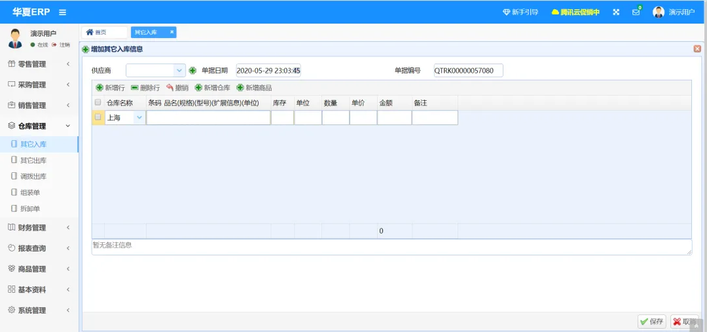This screenshot has height=332, width=707.
Task: Check the select-all checkbox in table header
Action: pyautogui.click(x=98, y=102)
